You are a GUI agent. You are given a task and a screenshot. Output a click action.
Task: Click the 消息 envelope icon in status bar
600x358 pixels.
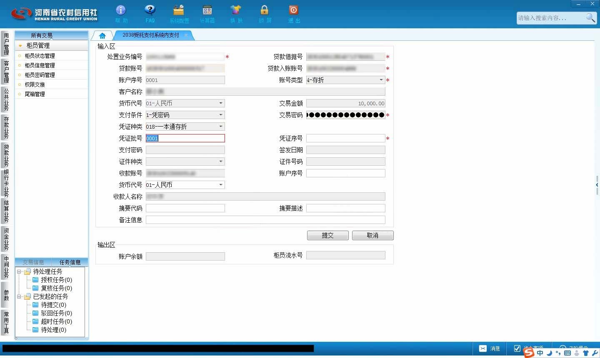pyautogui.click(x=483, y=348)
